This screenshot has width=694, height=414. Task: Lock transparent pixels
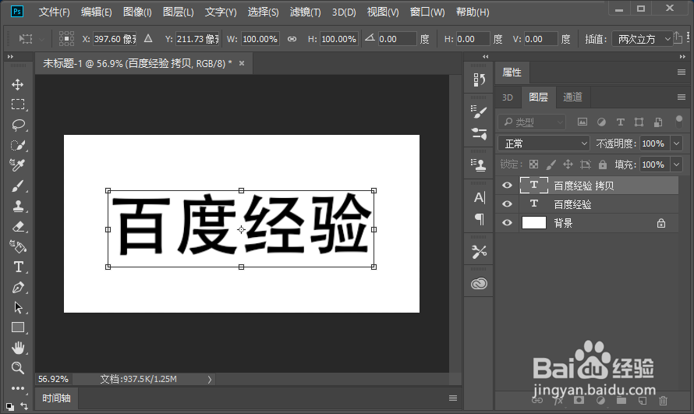pos(534,165)
